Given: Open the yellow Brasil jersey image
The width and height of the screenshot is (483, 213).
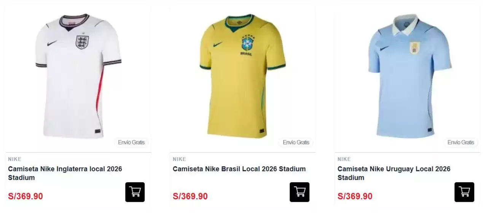Looking at the screenshot, I should (x=243, y=76).
